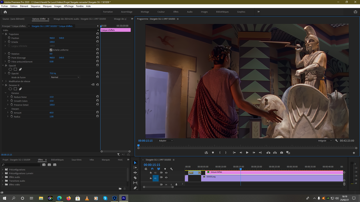Open program monitor wrench settings
360x202 pixels.
pyautogui.click(x=336, y=141)
